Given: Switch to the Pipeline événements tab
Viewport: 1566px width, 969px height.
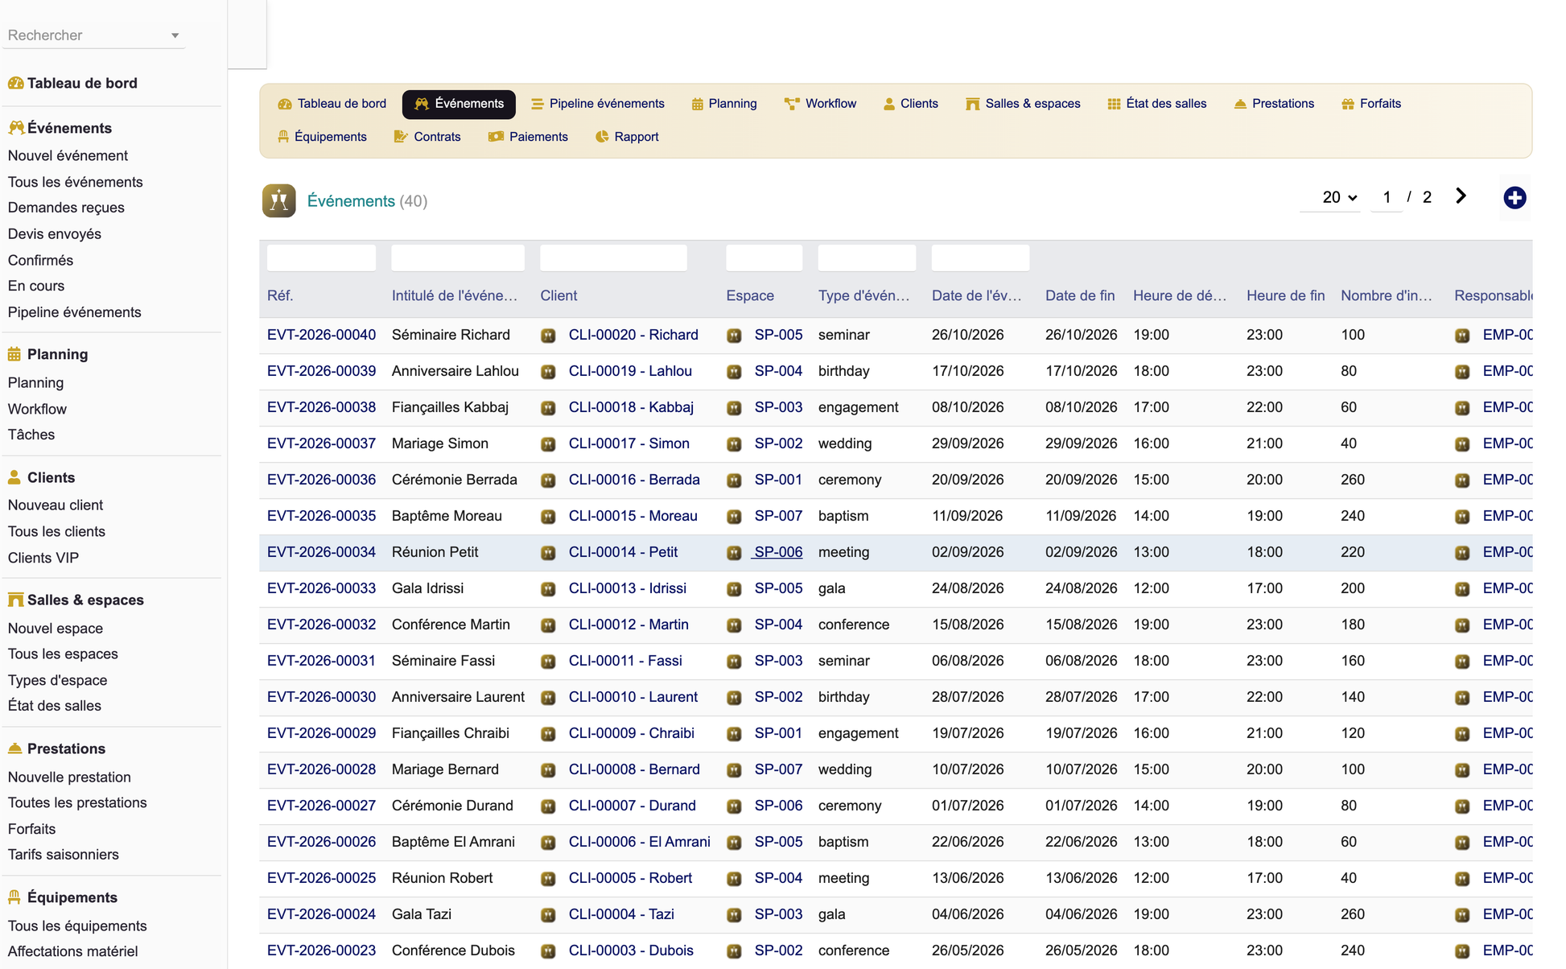Looking at the screenshot, I should pos(598,104).
